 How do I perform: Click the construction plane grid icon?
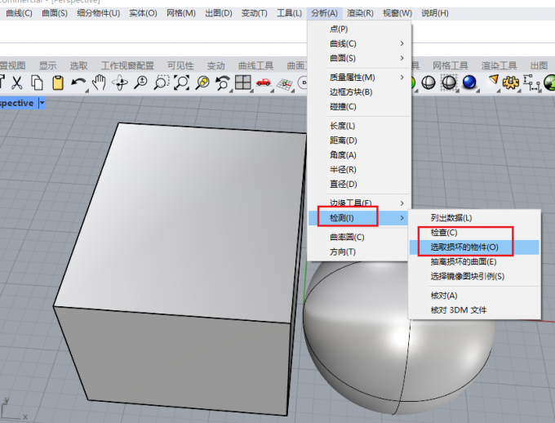[x=285, y=84]
